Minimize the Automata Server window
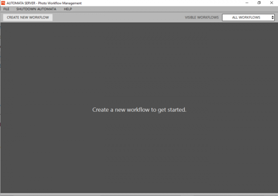 (x=247, y=3)
